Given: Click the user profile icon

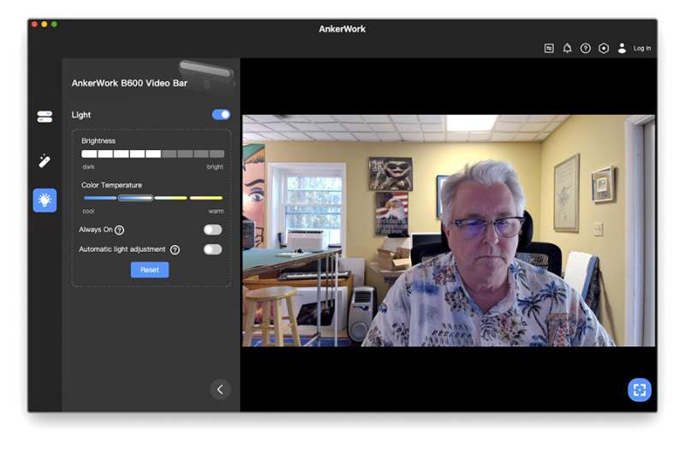Looking at the screenshot, I should [622, 48].
